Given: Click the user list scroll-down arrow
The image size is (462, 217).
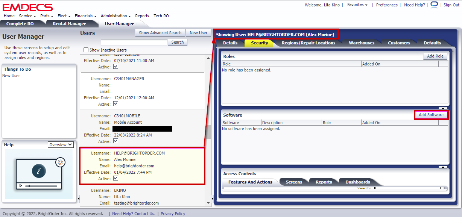Looking at the screenshot, I should click(208, 203).
